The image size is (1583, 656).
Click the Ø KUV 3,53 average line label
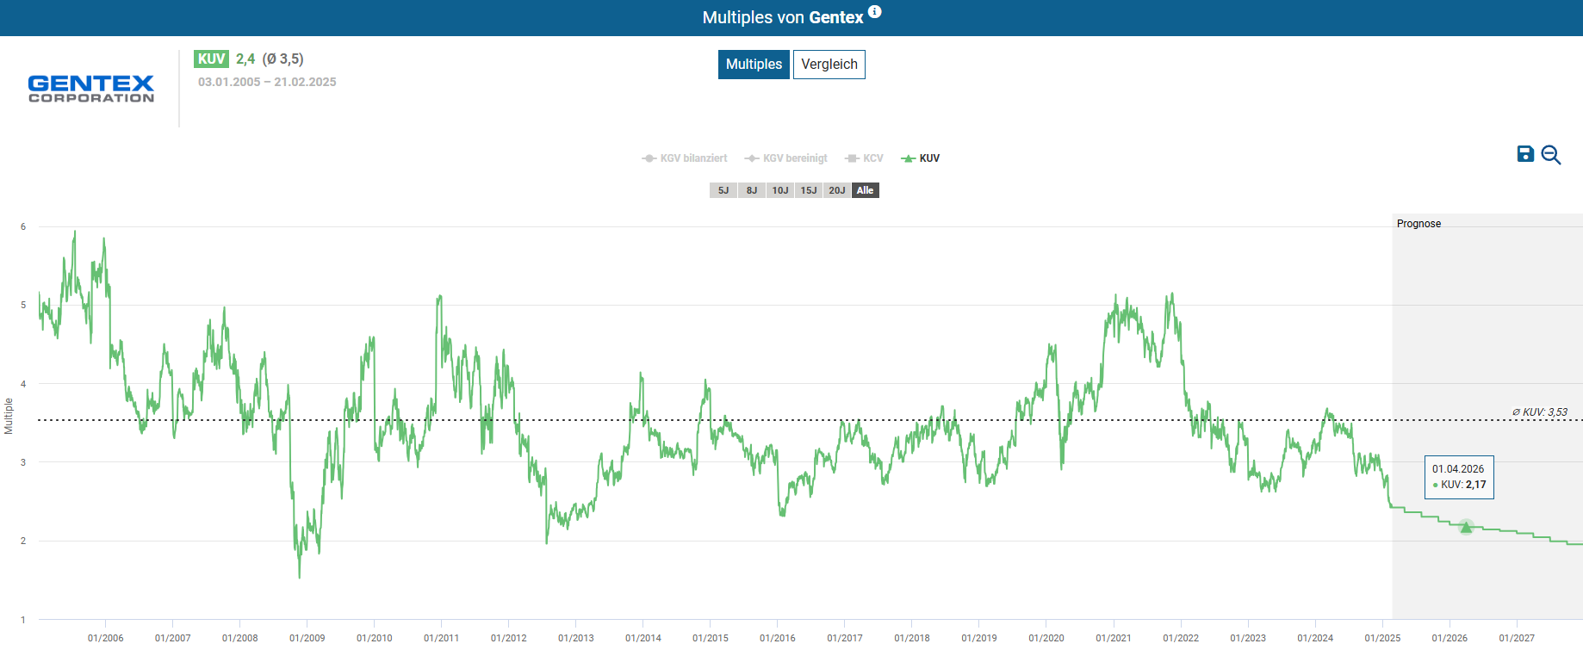(x=1540, y=412)
